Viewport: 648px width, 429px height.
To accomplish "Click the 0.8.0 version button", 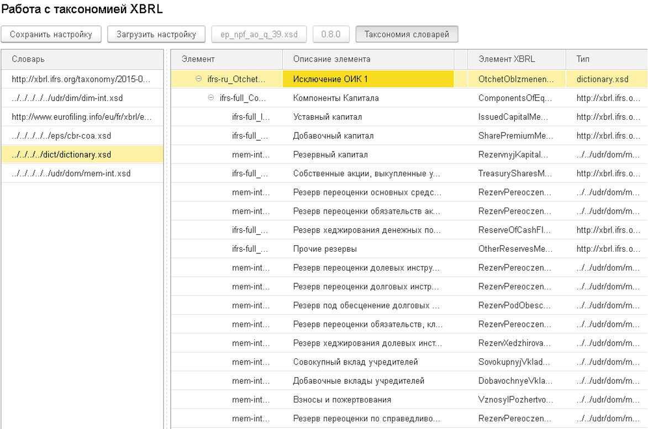I will pyautogui.click(x=331, y=34).
